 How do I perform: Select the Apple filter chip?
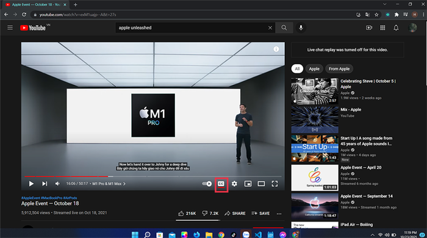pyautogui.click(x=314, y=69)
